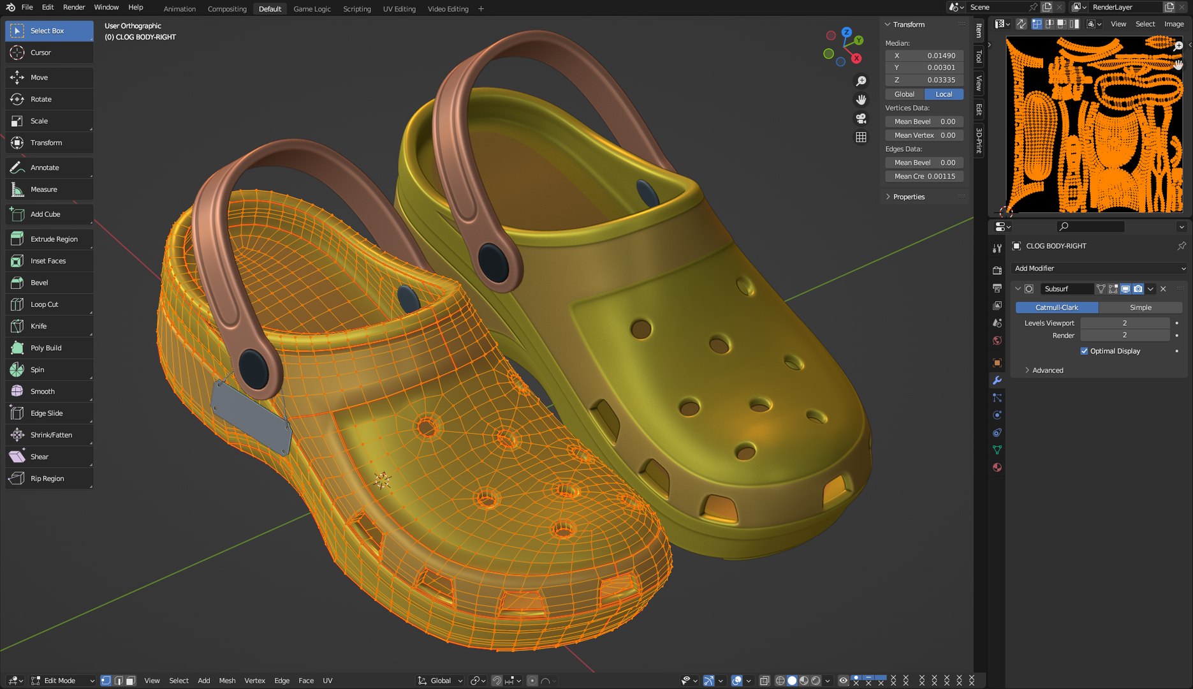
Task: Click the viewport zoom magnifier icon
Action: (x=861, y=81)
